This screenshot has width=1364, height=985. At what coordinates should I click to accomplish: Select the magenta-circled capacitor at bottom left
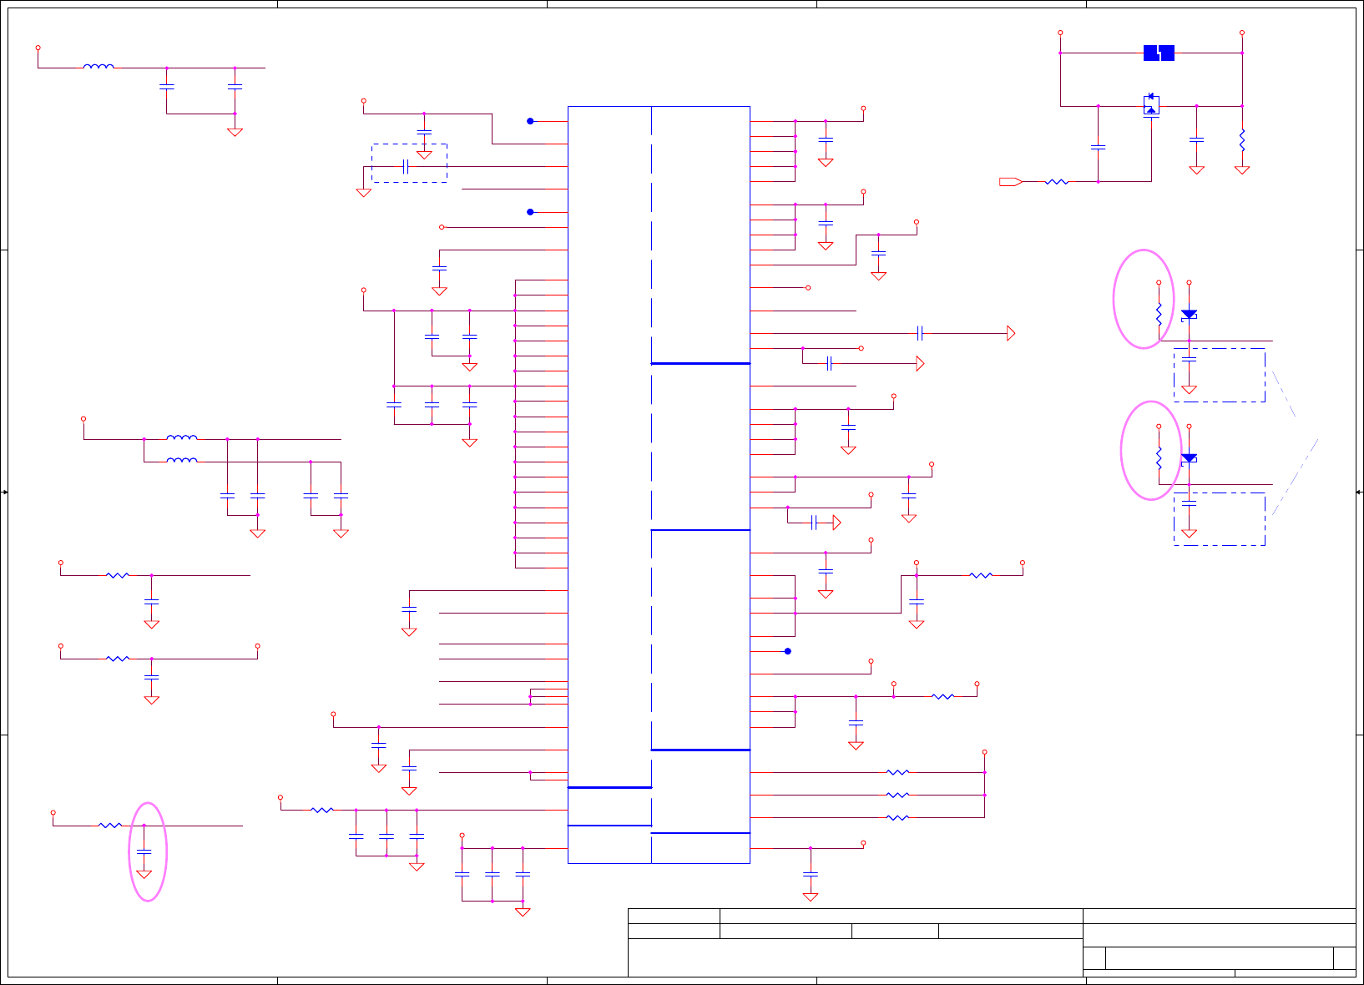(144, 851)
